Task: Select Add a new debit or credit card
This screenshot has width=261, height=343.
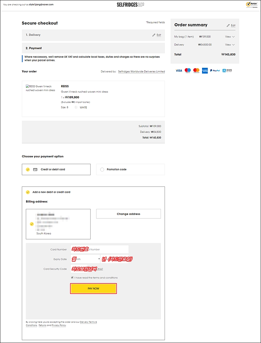Action: click(28, 192)
